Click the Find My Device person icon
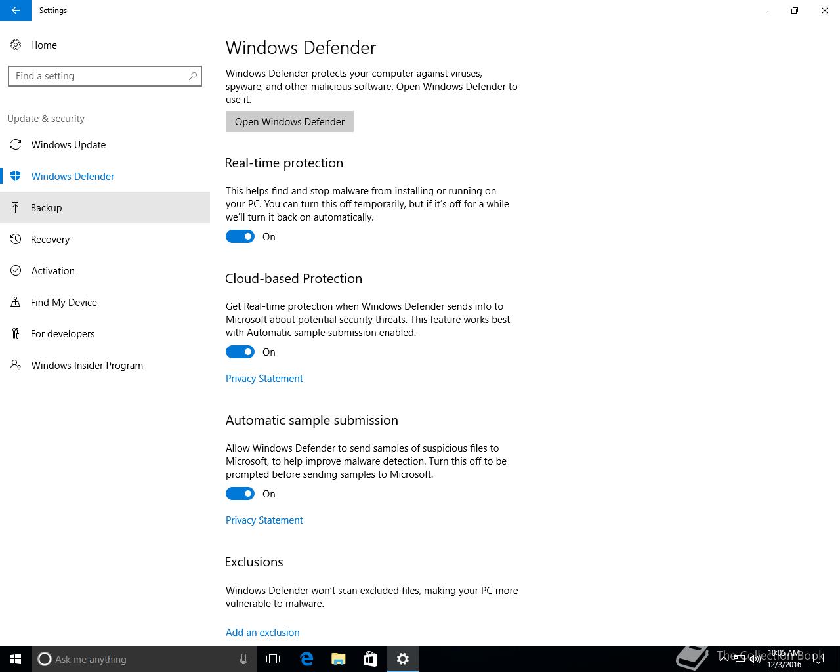Viewport: 840px width, 672px height. pos(16,302)
